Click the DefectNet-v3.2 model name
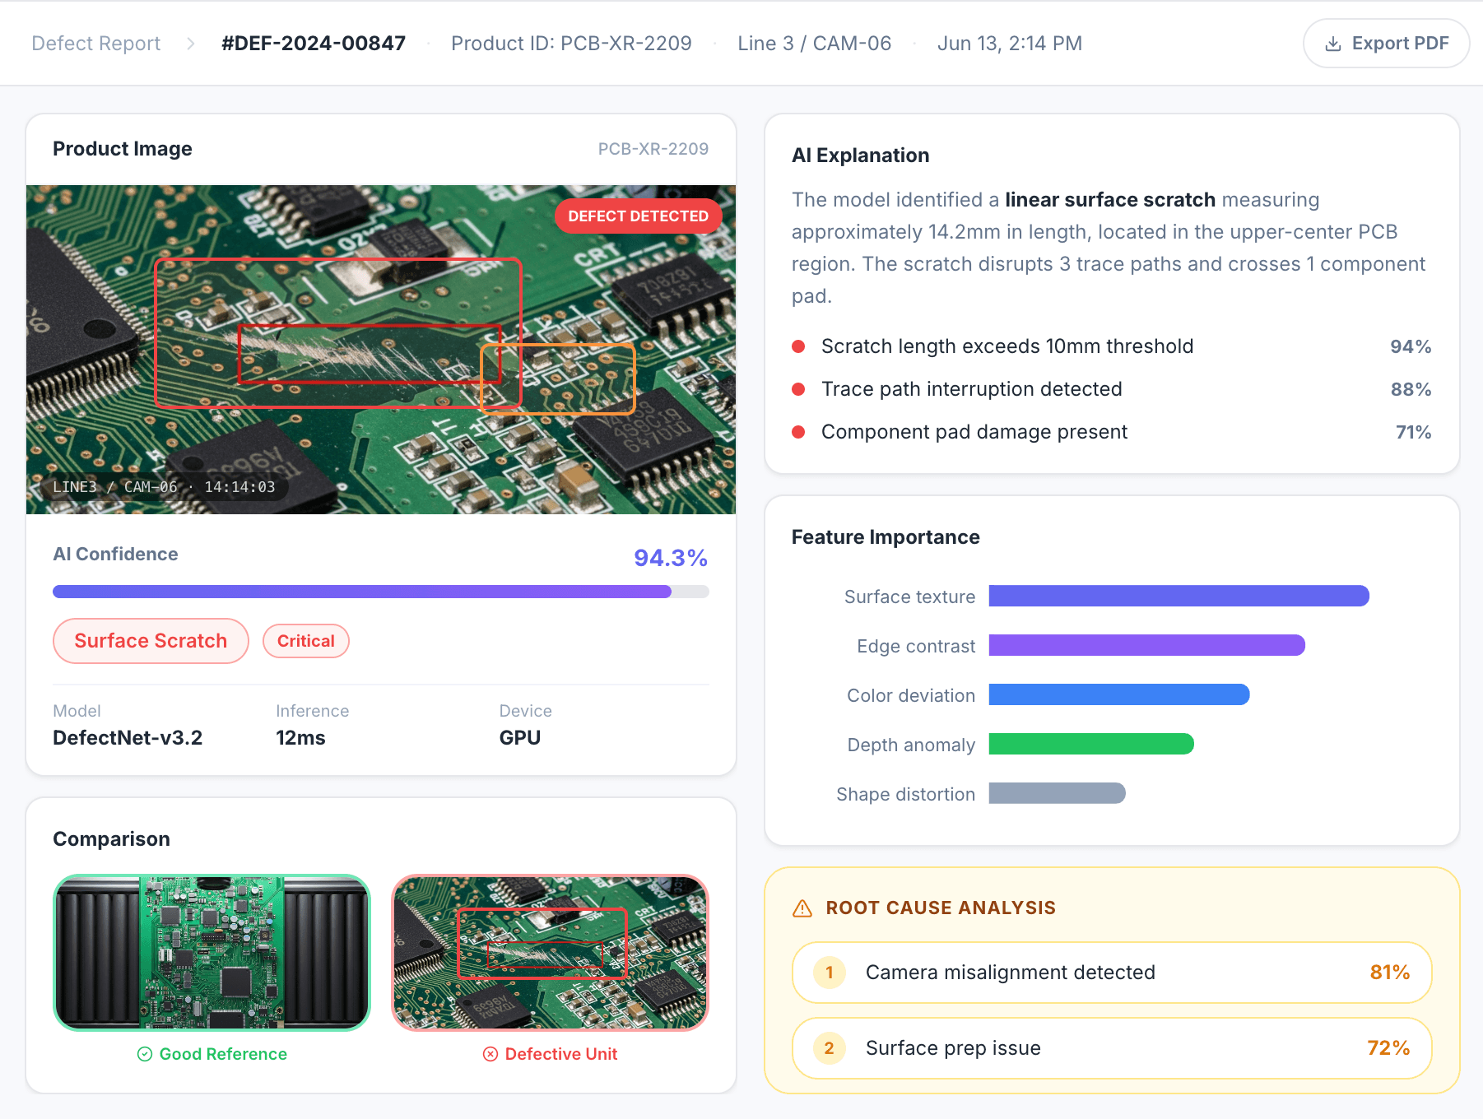Screen dimensions: 1483x1119 128,738
